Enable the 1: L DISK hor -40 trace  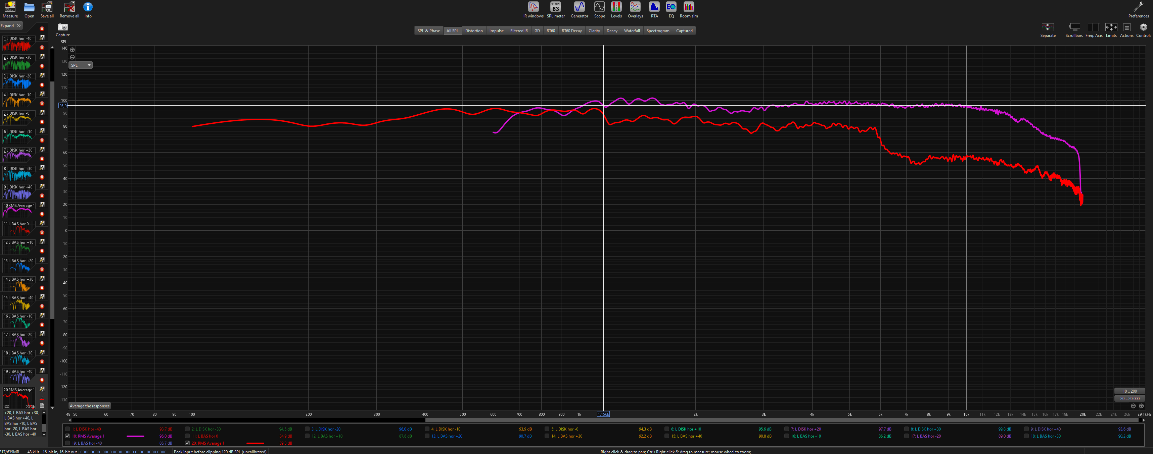tap(67, 429)
